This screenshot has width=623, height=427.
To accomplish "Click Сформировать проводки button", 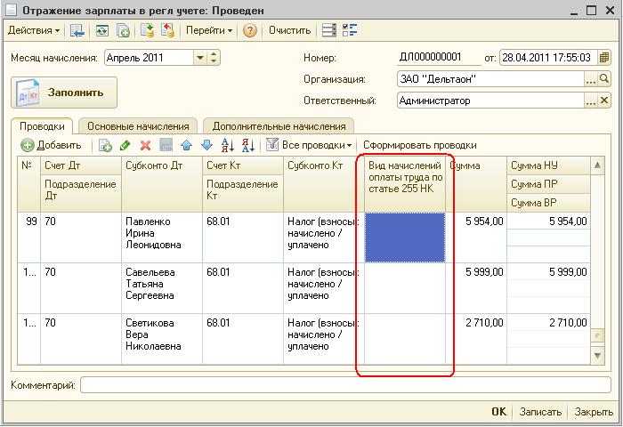I will tap(419, 145).
